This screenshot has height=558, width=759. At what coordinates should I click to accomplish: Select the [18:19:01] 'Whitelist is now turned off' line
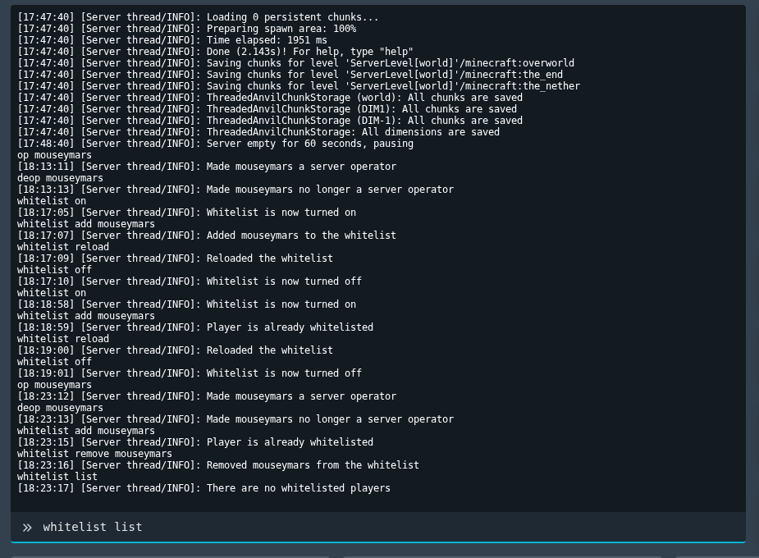point(190,373)
